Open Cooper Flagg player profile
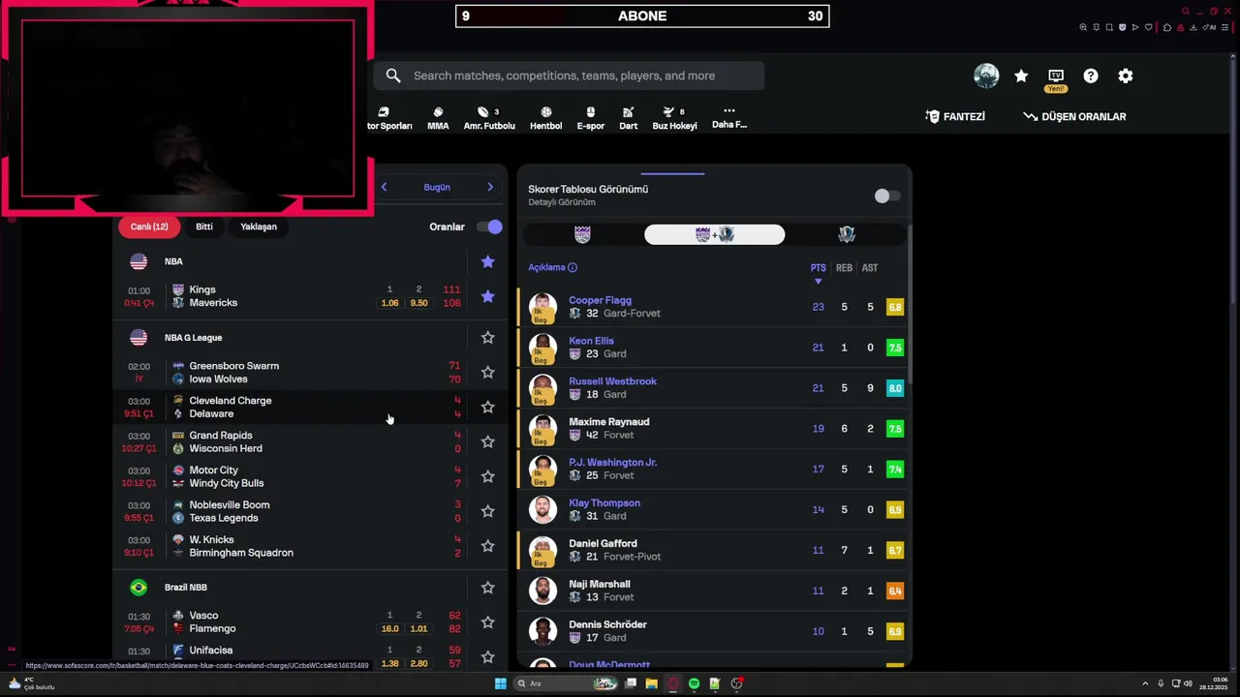The width and height of the screenshot is (1240, 697). [600, 300]
